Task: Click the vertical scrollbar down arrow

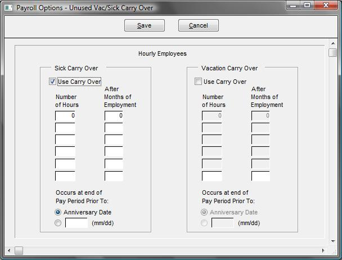Action: coord(333,241)
